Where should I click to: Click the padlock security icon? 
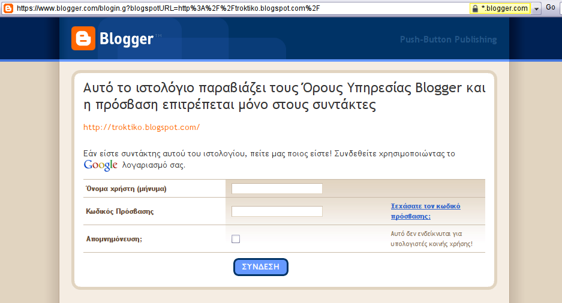click(475, 8)
